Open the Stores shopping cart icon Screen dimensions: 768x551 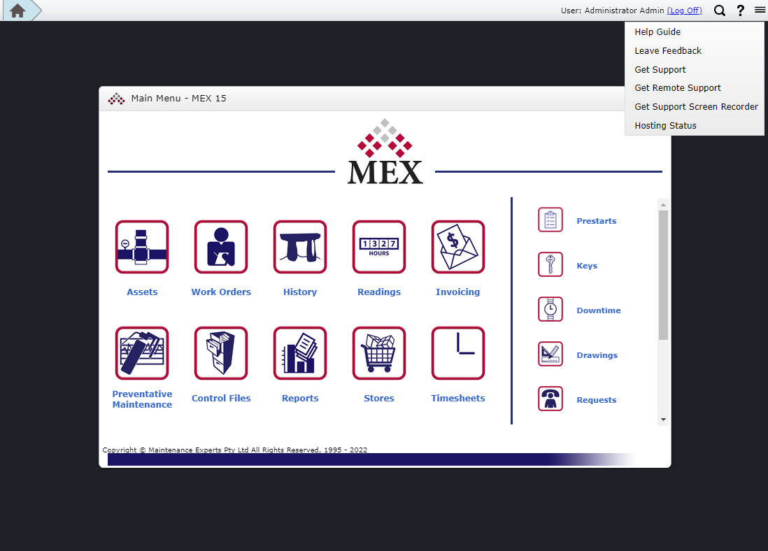pos(379,353)
